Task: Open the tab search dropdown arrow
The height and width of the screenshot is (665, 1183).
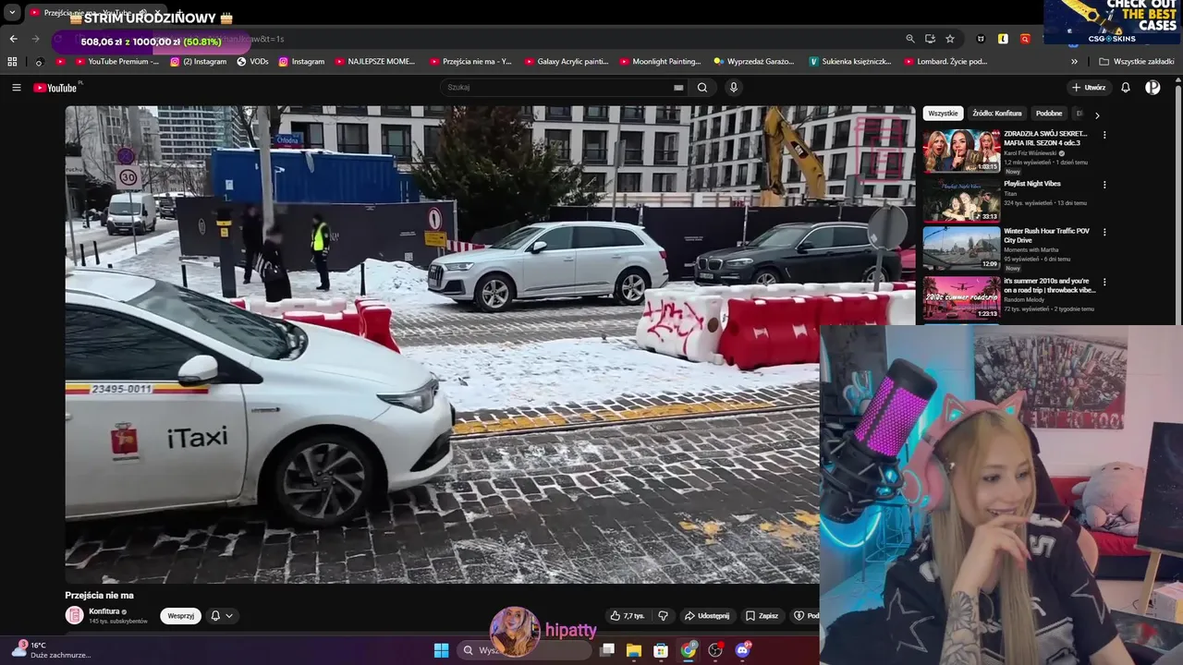Action: coord(12,13)
